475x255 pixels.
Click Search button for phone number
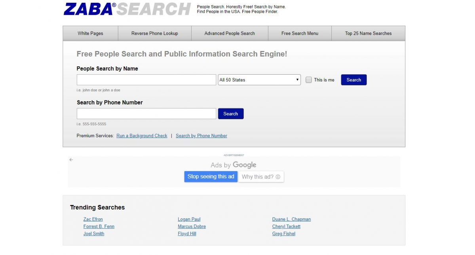point(231,114)
